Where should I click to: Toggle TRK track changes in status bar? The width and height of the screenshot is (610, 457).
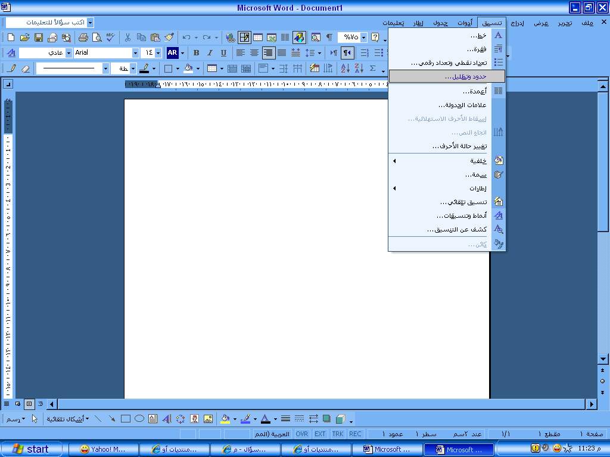tap(338, 434)
